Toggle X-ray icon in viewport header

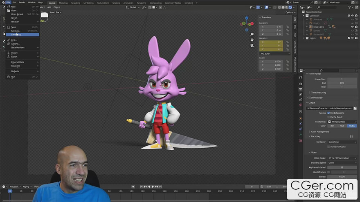pyautogui.click(x=275, y=7)
